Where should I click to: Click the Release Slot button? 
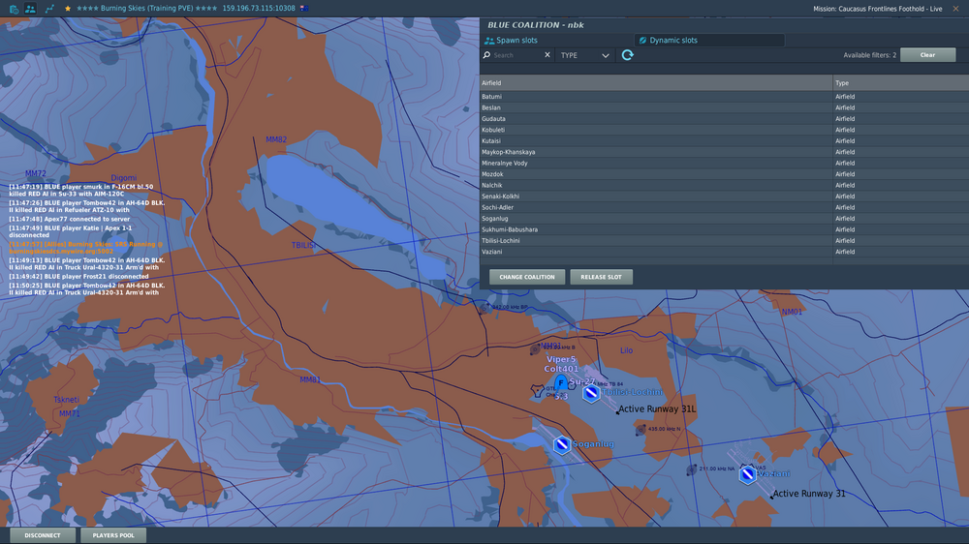coord(601,277)
